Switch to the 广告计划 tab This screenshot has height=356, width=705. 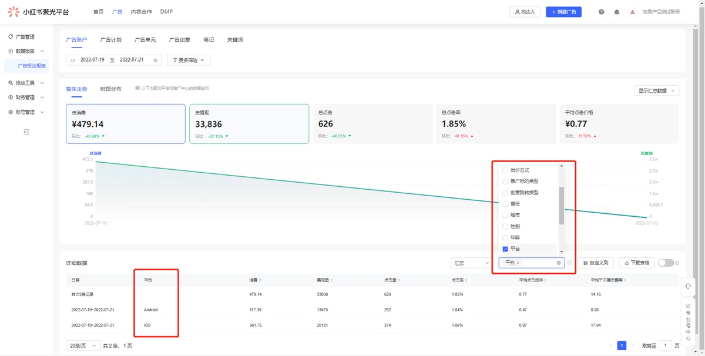110,40
